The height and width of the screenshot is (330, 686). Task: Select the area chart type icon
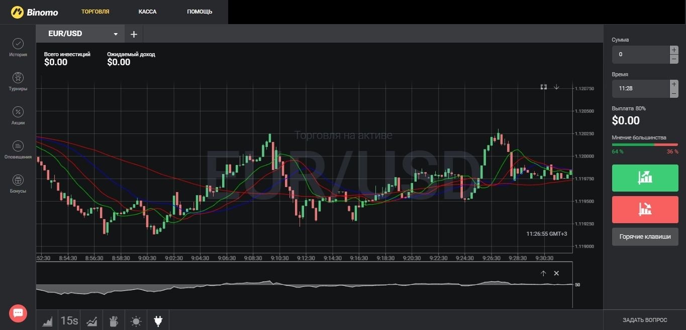coord(47,321)
